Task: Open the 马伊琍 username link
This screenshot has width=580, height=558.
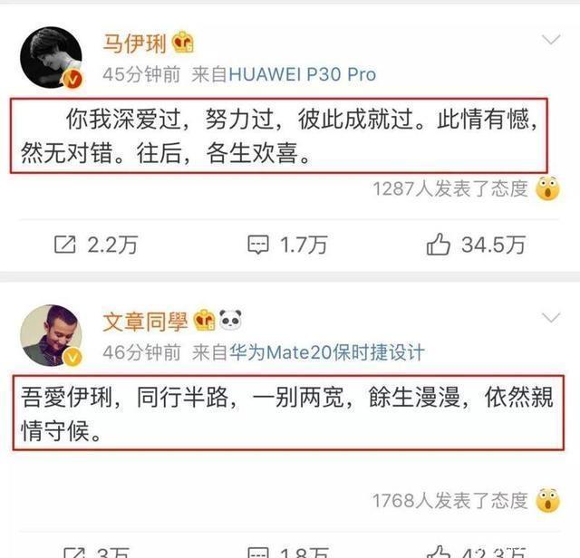Action: pos(135,43)
